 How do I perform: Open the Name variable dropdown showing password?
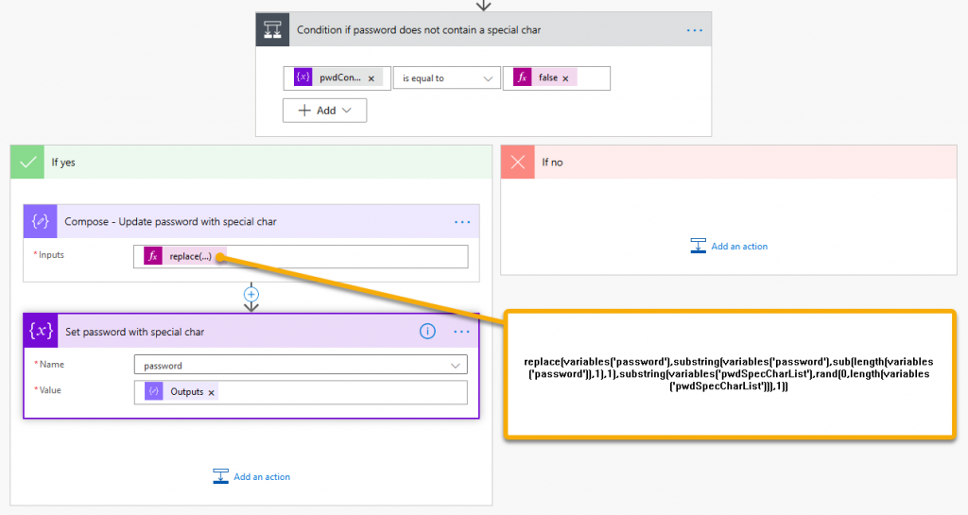pos(301,365)
